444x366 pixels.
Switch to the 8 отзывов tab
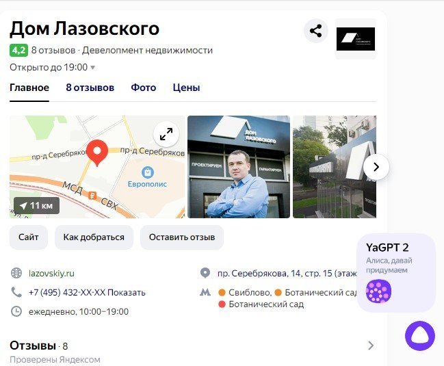[x=90, y=88]
